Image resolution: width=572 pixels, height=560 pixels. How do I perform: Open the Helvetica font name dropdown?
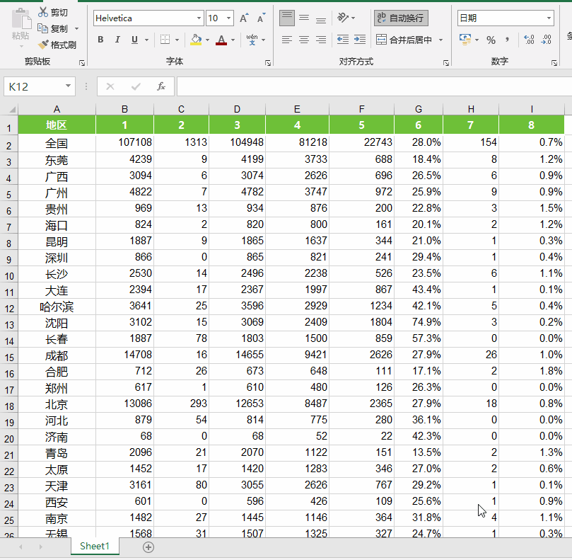click(x=199, y=18)
